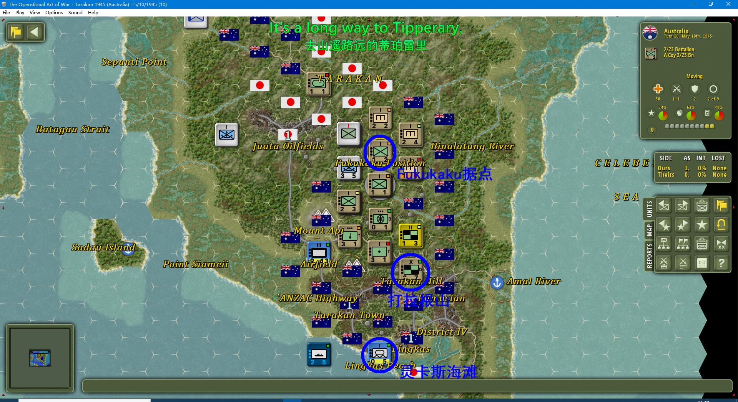This screenshot has height=402, width=738.
Task: Click the orange cross health icon in unit panel
Action: pos(658,89)
